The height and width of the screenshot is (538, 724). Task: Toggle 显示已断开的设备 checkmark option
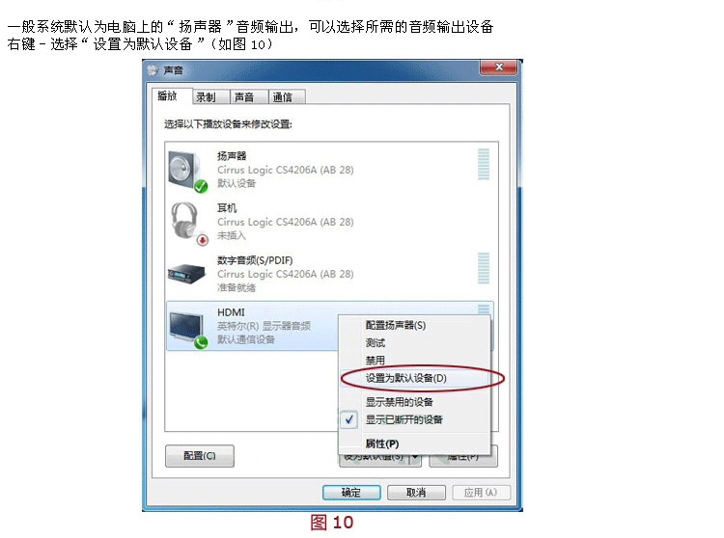[404, 419]
